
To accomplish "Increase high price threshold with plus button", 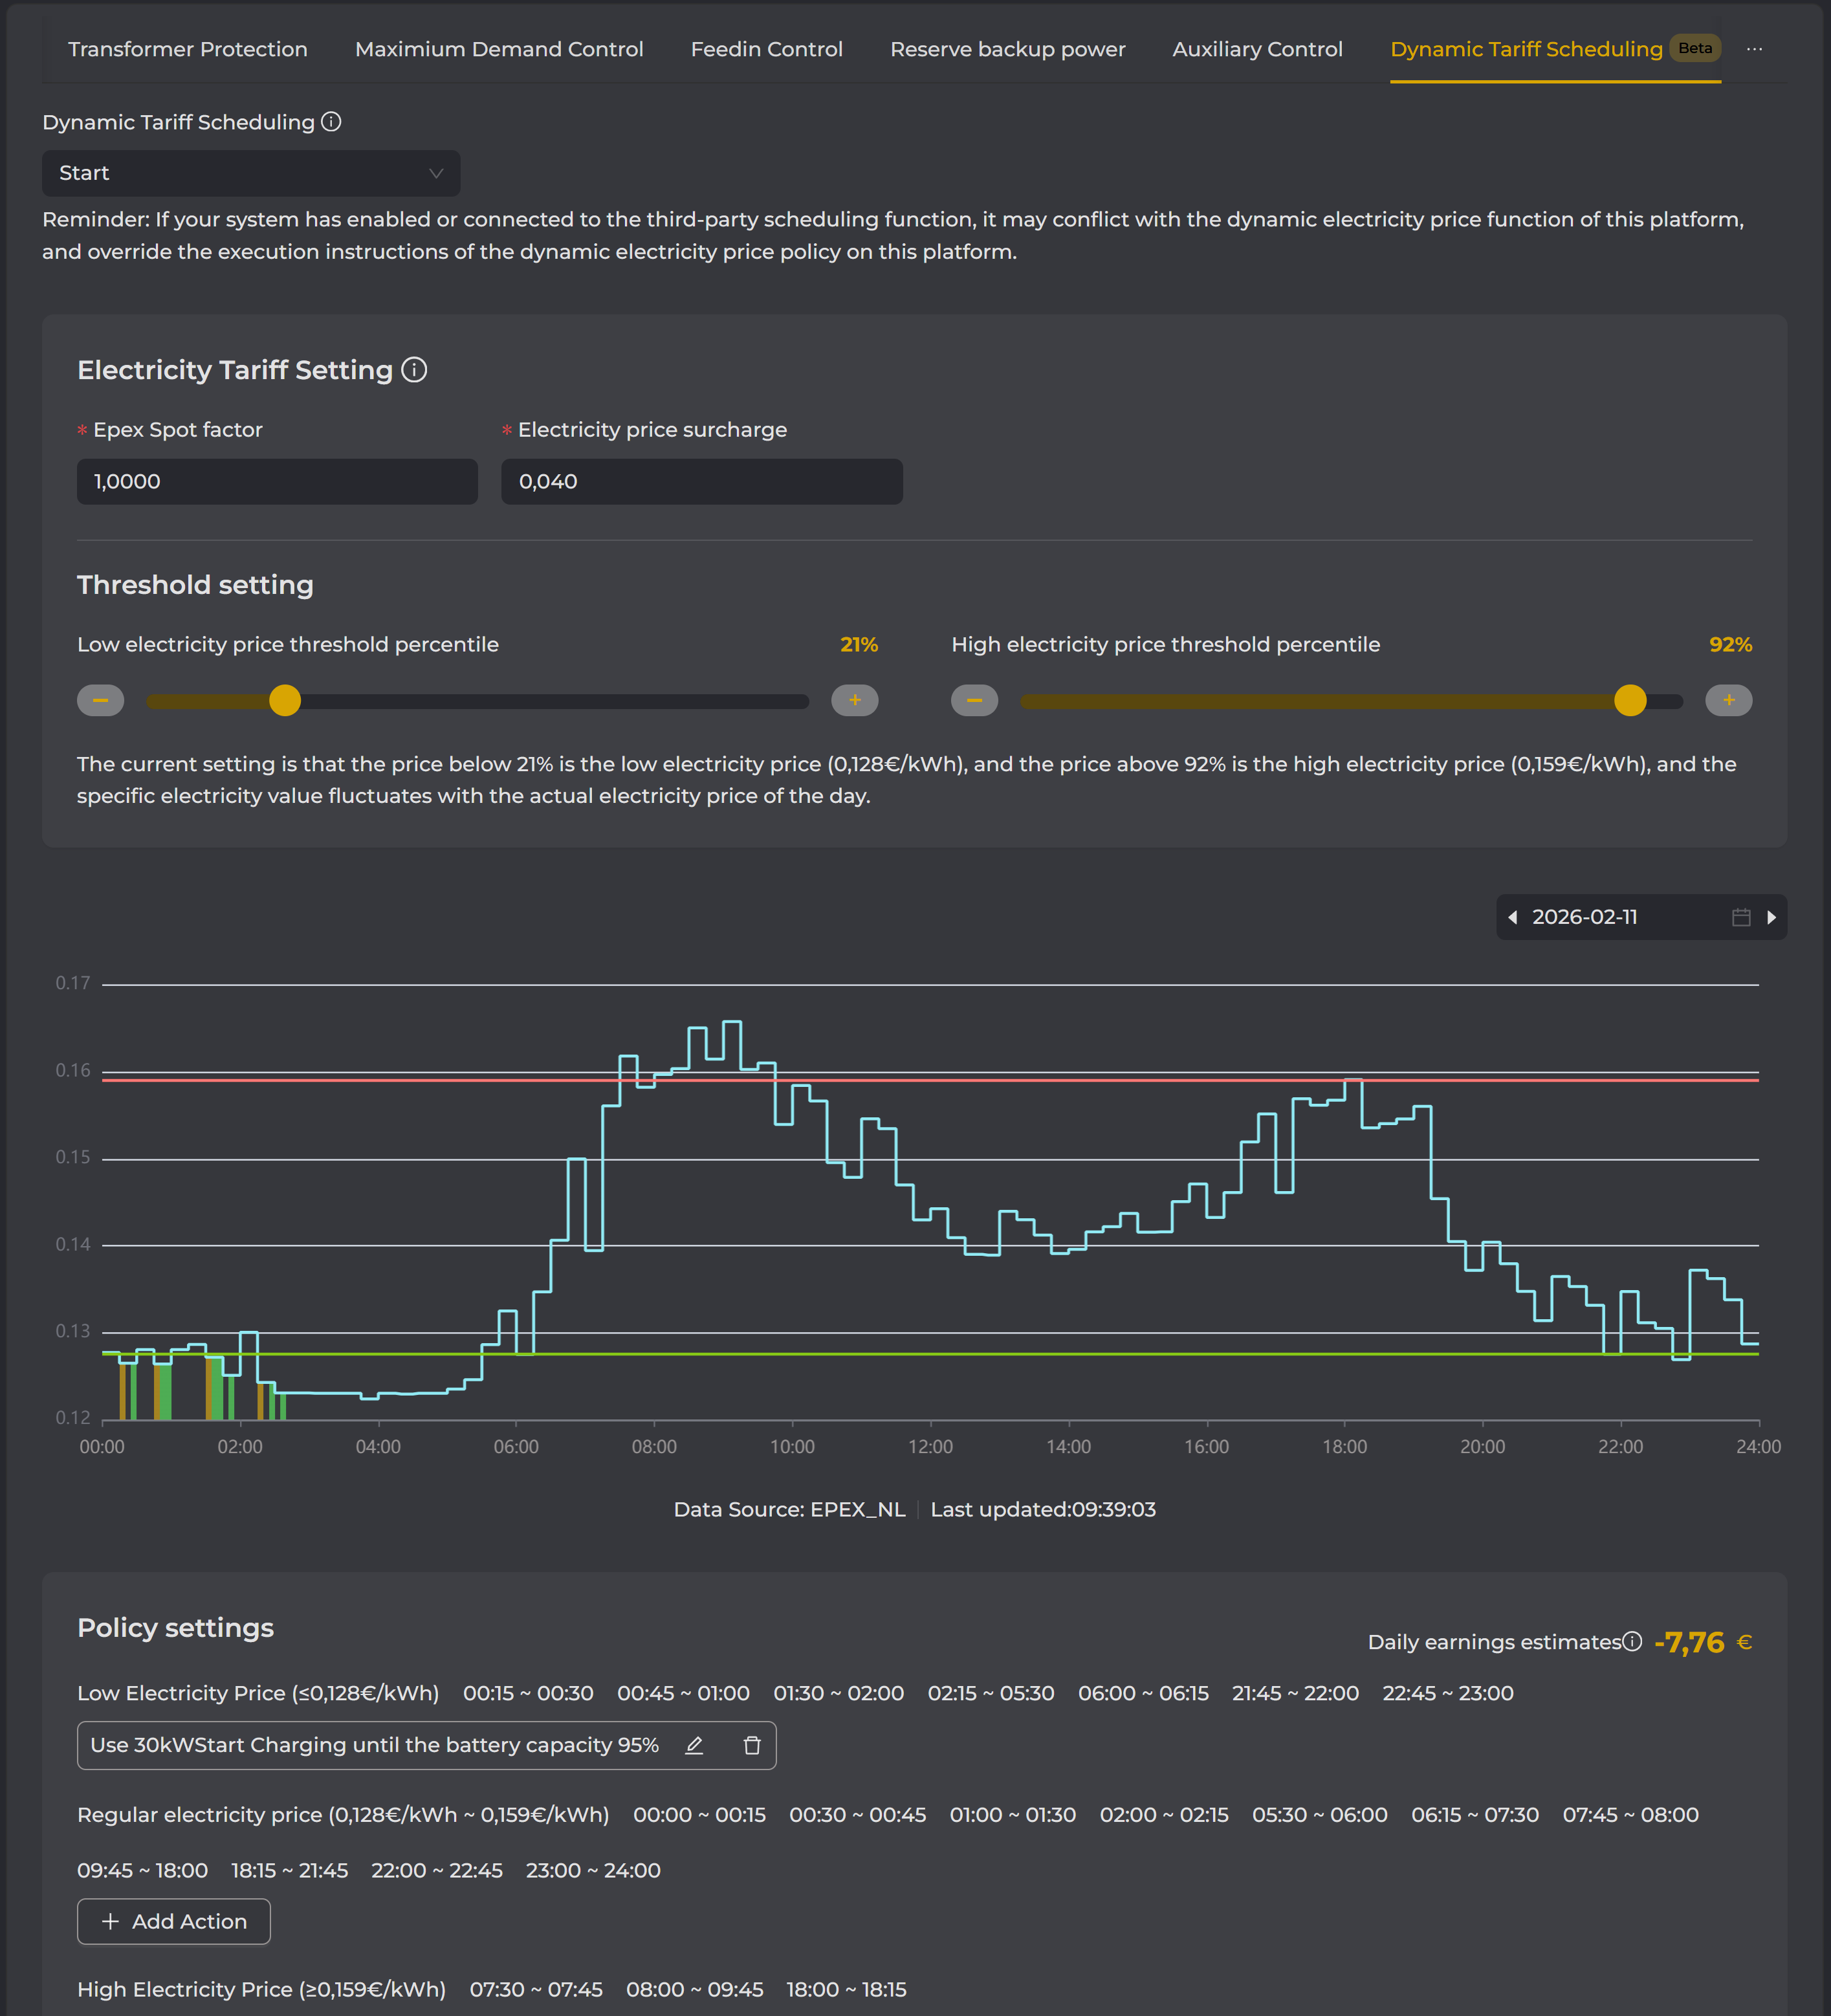I will (1728, 700).
